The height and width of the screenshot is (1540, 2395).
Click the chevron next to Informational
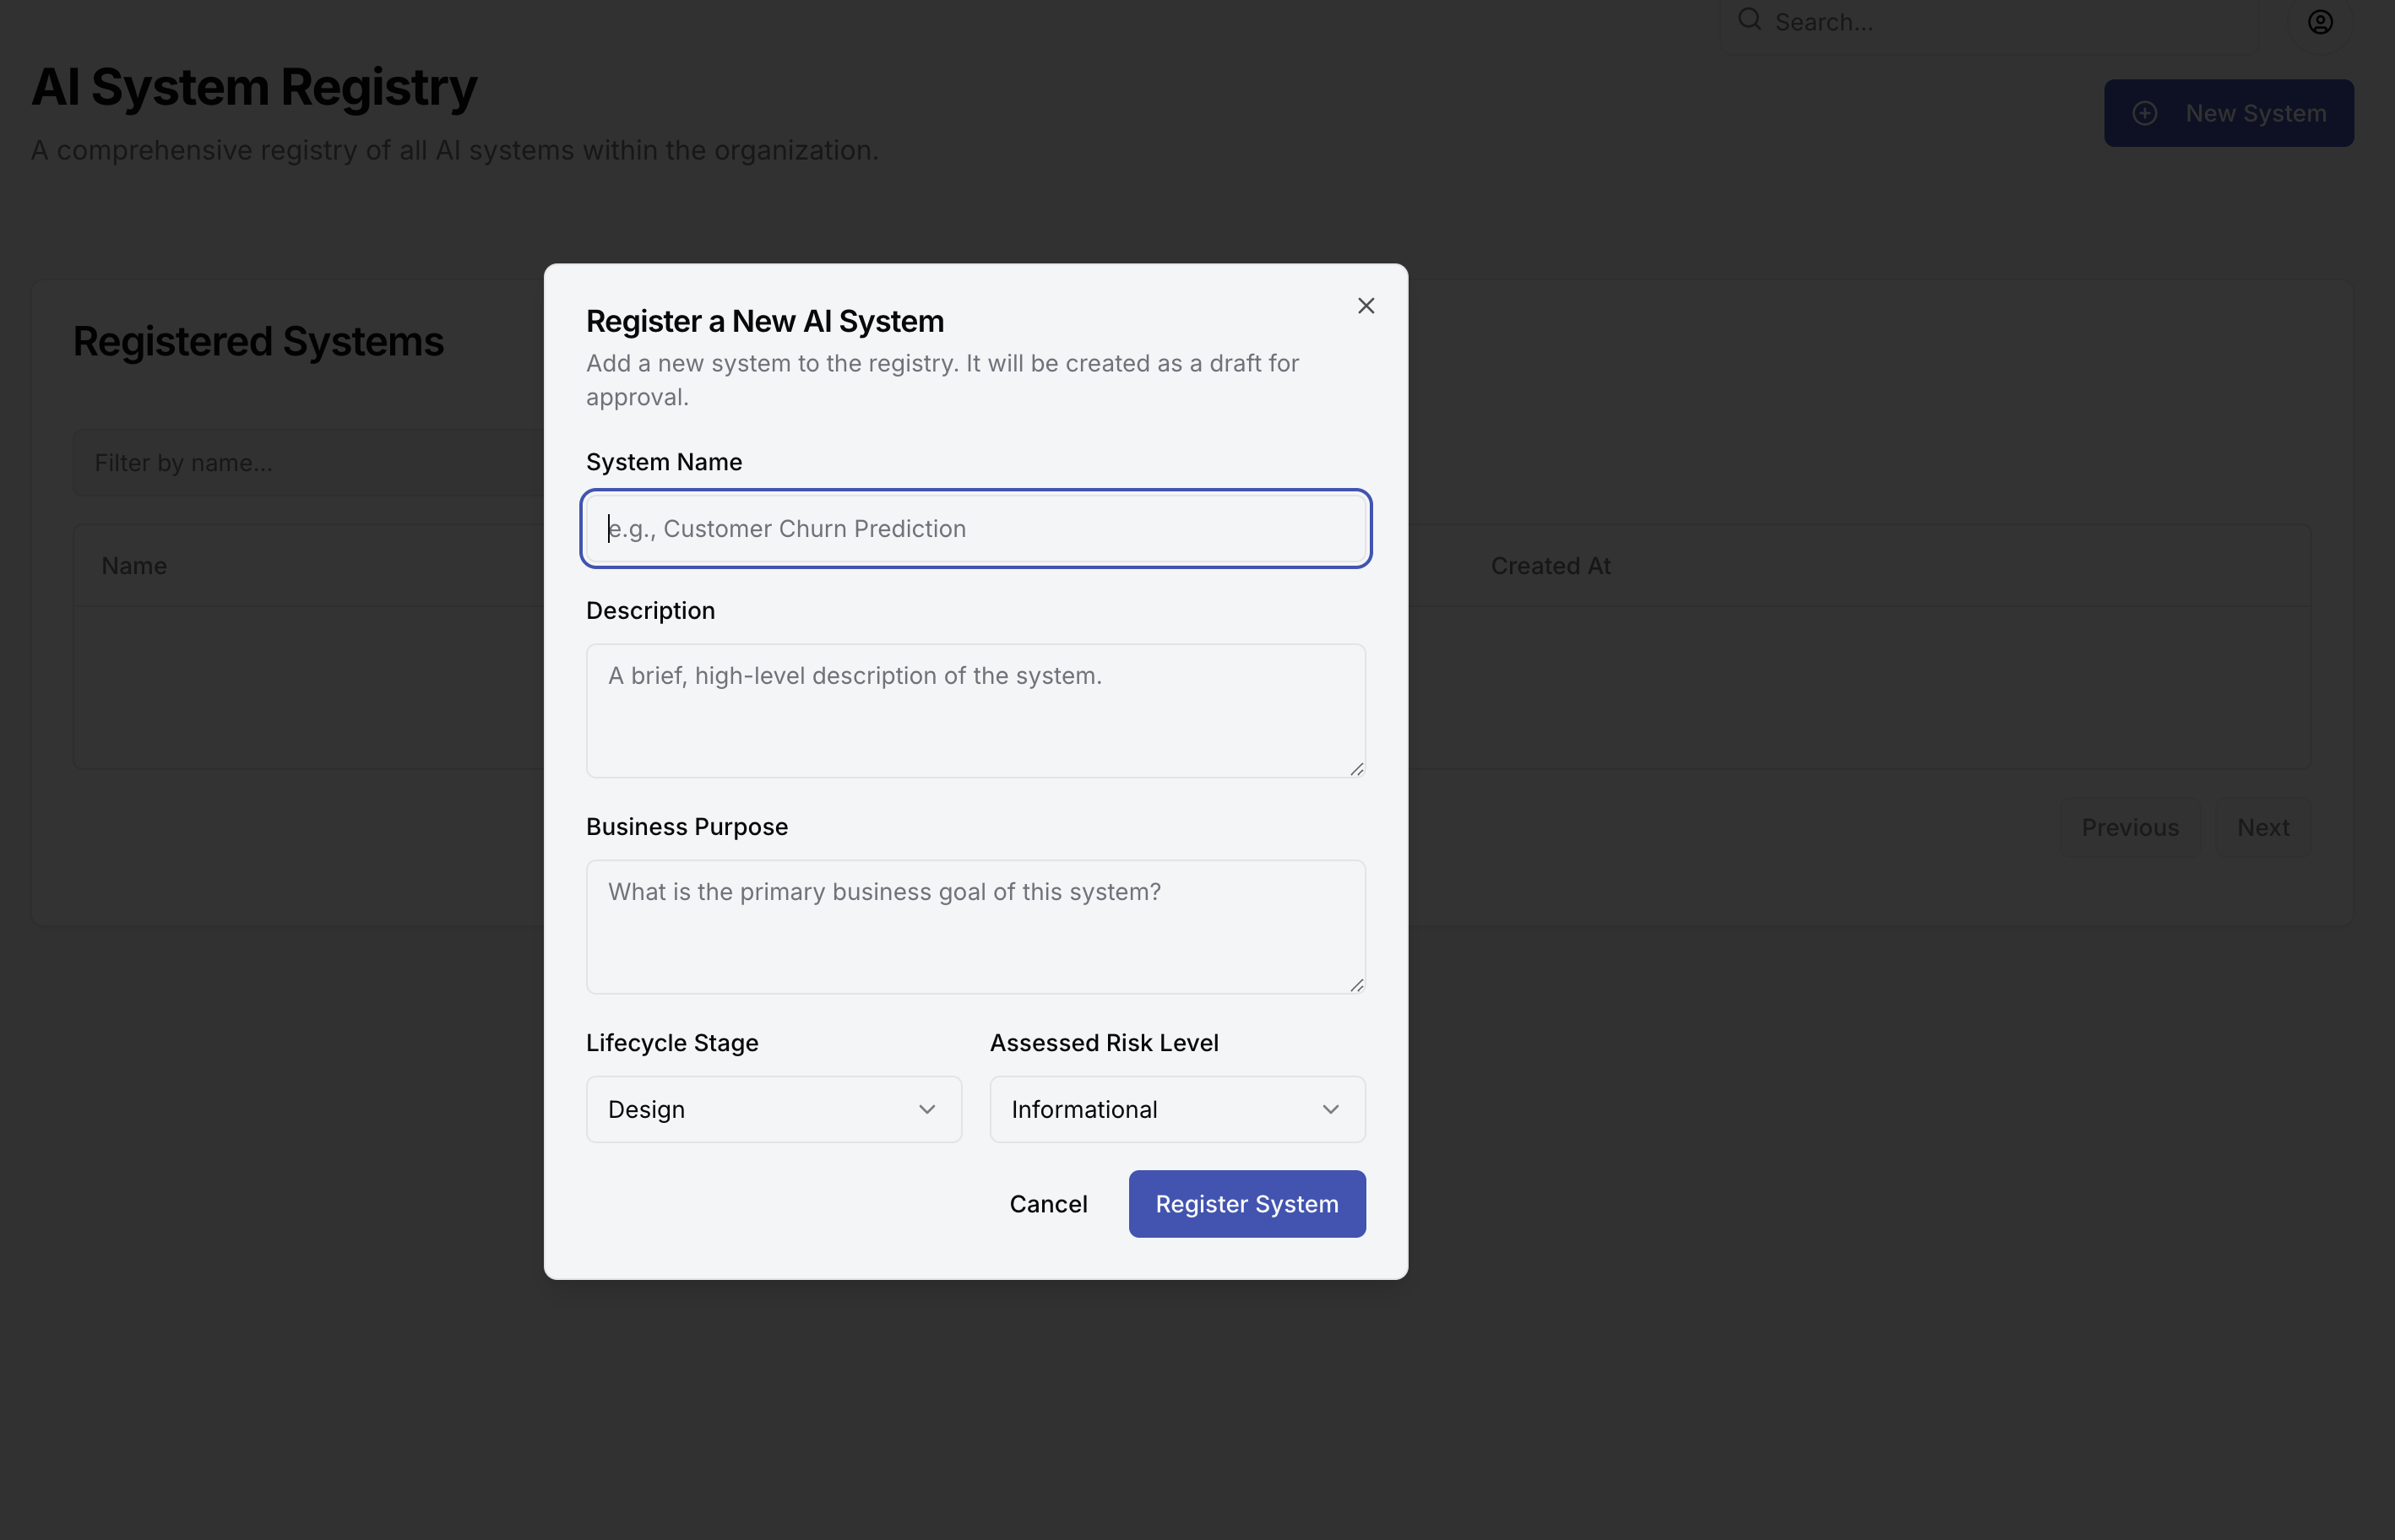tap(1330, 1109)
